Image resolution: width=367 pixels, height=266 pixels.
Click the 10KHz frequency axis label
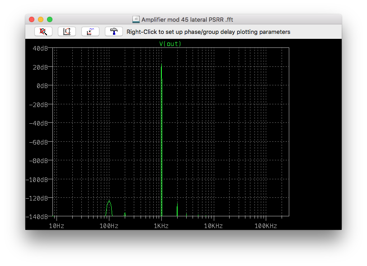coord(213,226)
